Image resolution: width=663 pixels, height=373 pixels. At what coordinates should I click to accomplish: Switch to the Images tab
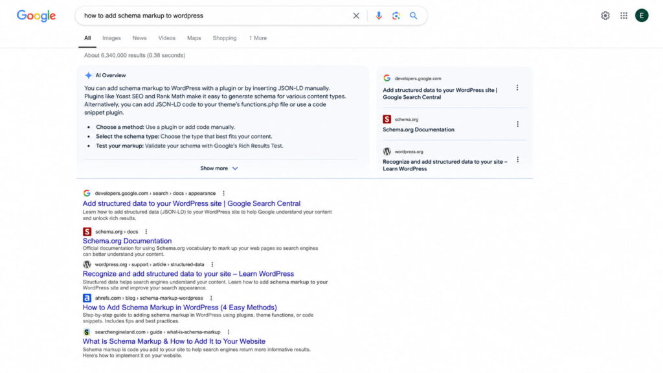[x=111, y=38]
